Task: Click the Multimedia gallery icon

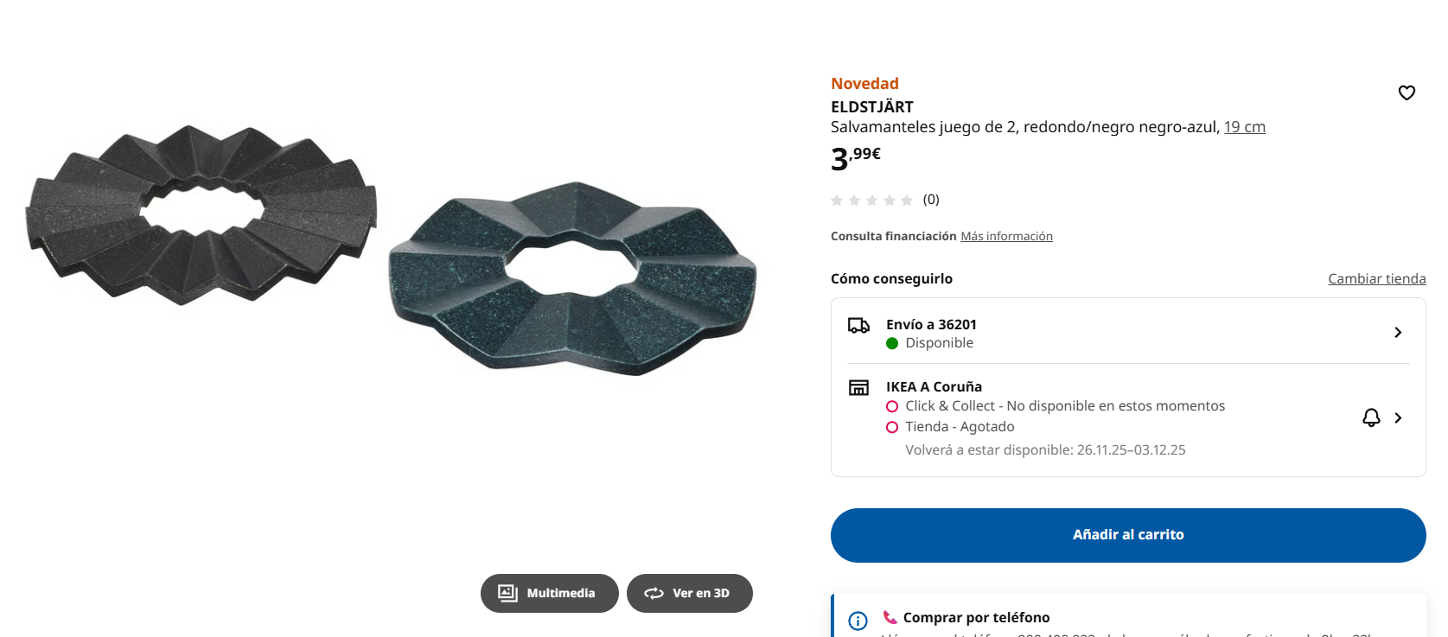Action: point(507,593)
